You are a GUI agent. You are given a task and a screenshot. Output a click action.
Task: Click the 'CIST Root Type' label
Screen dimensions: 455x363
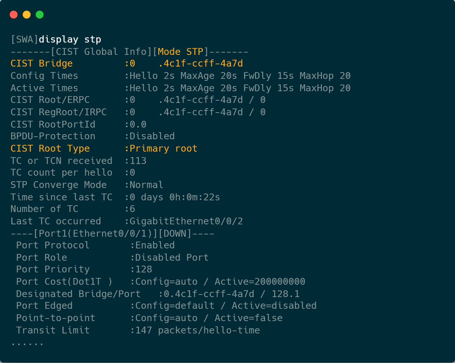50,149
